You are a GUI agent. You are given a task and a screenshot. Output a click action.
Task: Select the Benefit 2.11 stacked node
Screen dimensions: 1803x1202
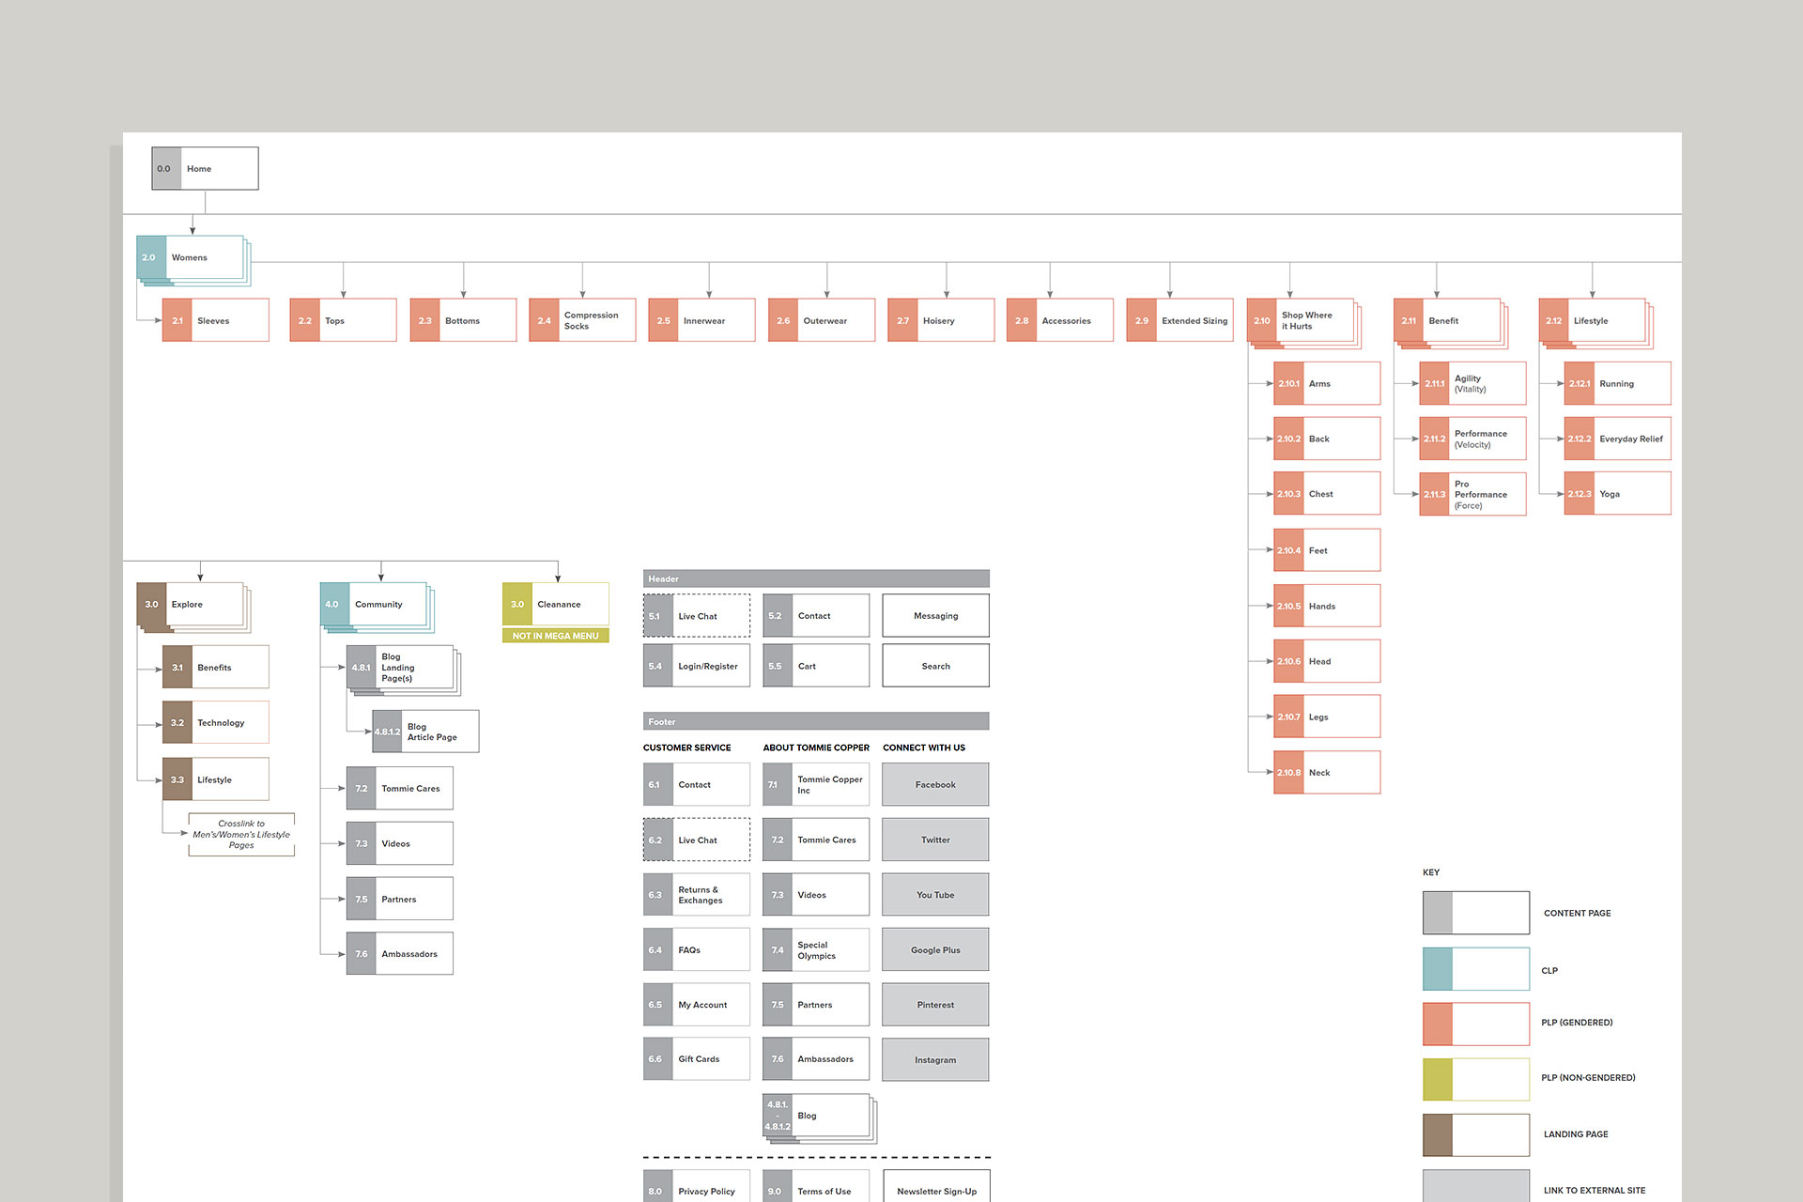(x=1447, y=321)
